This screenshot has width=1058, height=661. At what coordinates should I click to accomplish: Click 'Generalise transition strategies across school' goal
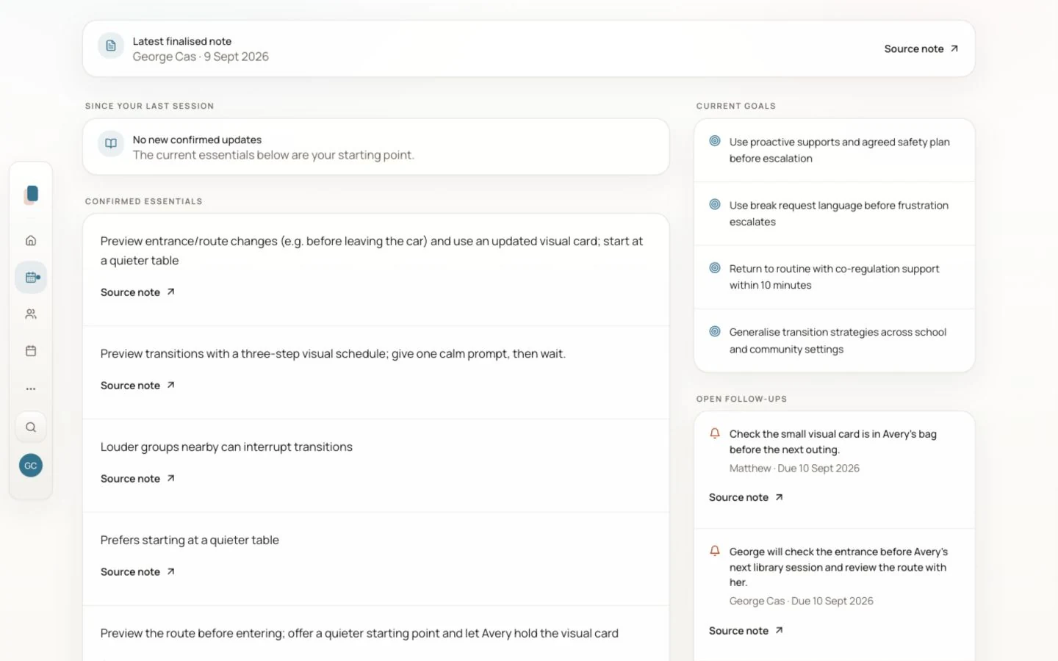[838, 341]
